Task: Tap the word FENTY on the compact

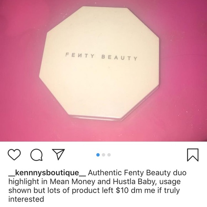Action: [80, 55]
